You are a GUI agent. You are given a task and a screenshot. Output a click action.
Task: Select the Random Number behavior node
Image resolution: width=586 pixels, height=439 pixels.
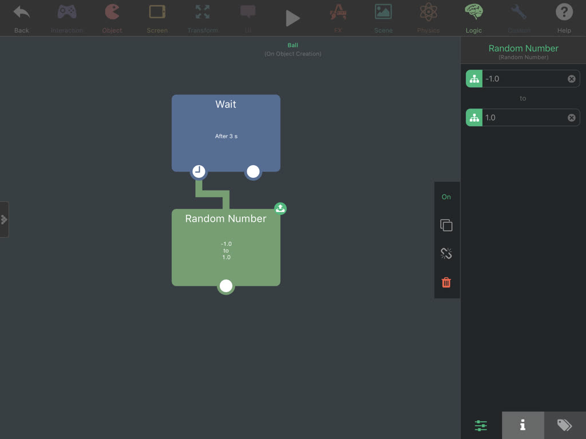(x=225, y=247)
